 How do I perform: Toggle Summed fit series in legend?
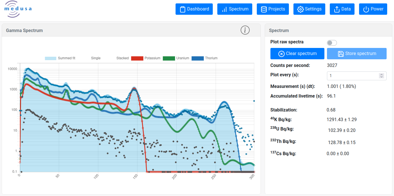pyautogui.click(x=60, y=58)
